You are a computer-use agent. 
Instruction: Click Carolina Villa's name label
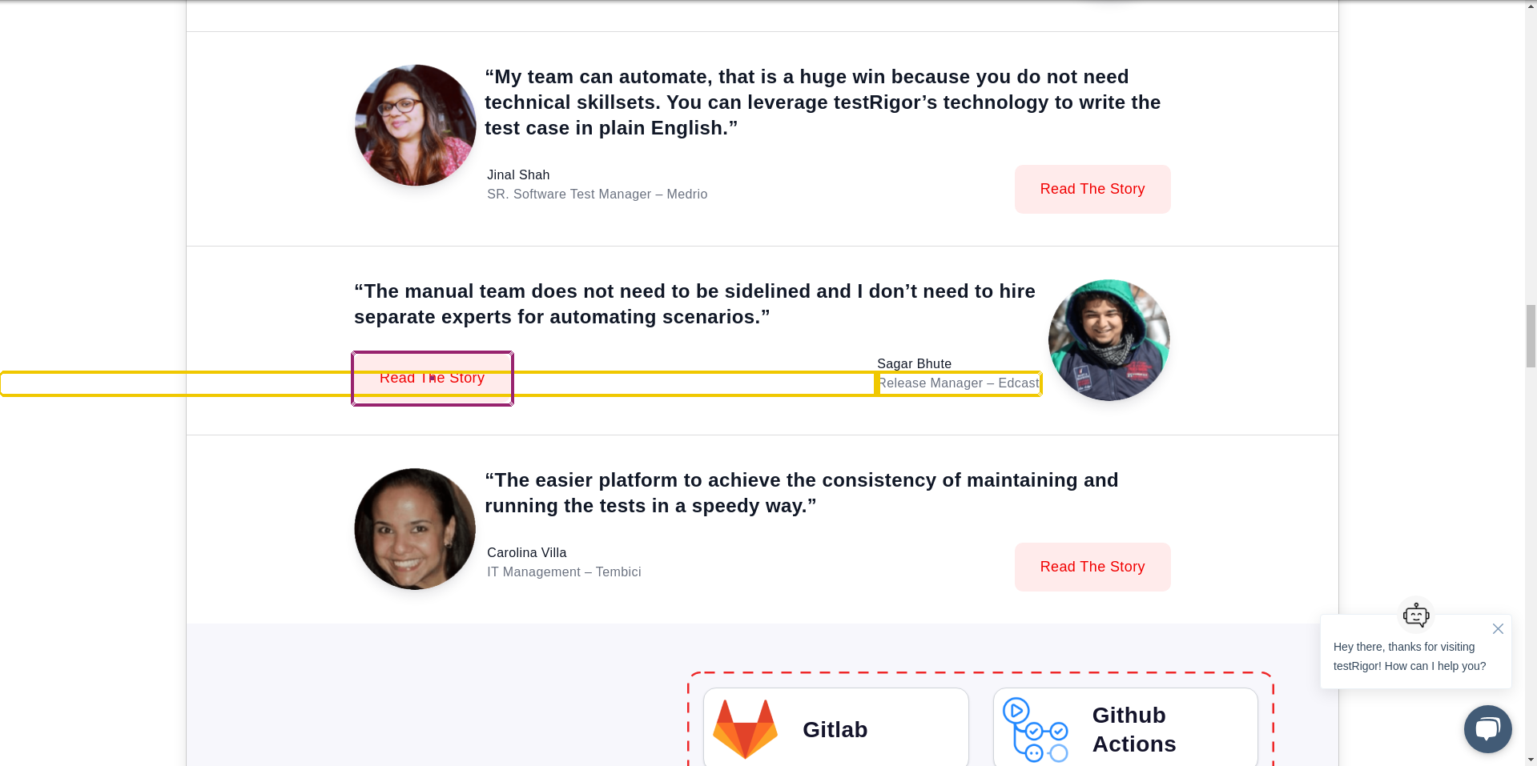(x=526, y=553)
